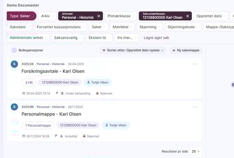Click the S avatar icon of case 2024/96
Viewport: 234px width, 158px height.
point(14,107)
